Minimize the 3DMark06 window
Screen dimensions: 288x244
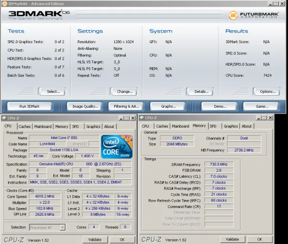270,4
